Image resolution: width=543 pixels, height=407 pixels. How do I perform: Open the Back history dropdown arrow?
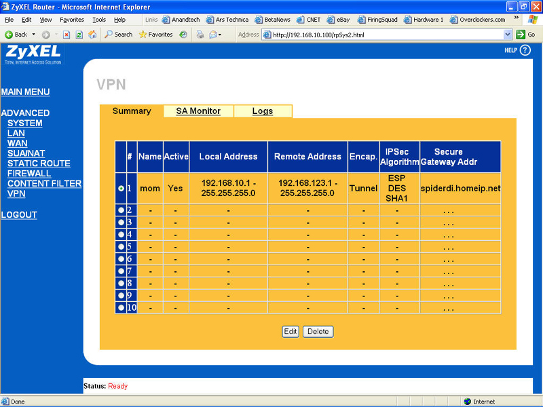click(x=33, y=35)
